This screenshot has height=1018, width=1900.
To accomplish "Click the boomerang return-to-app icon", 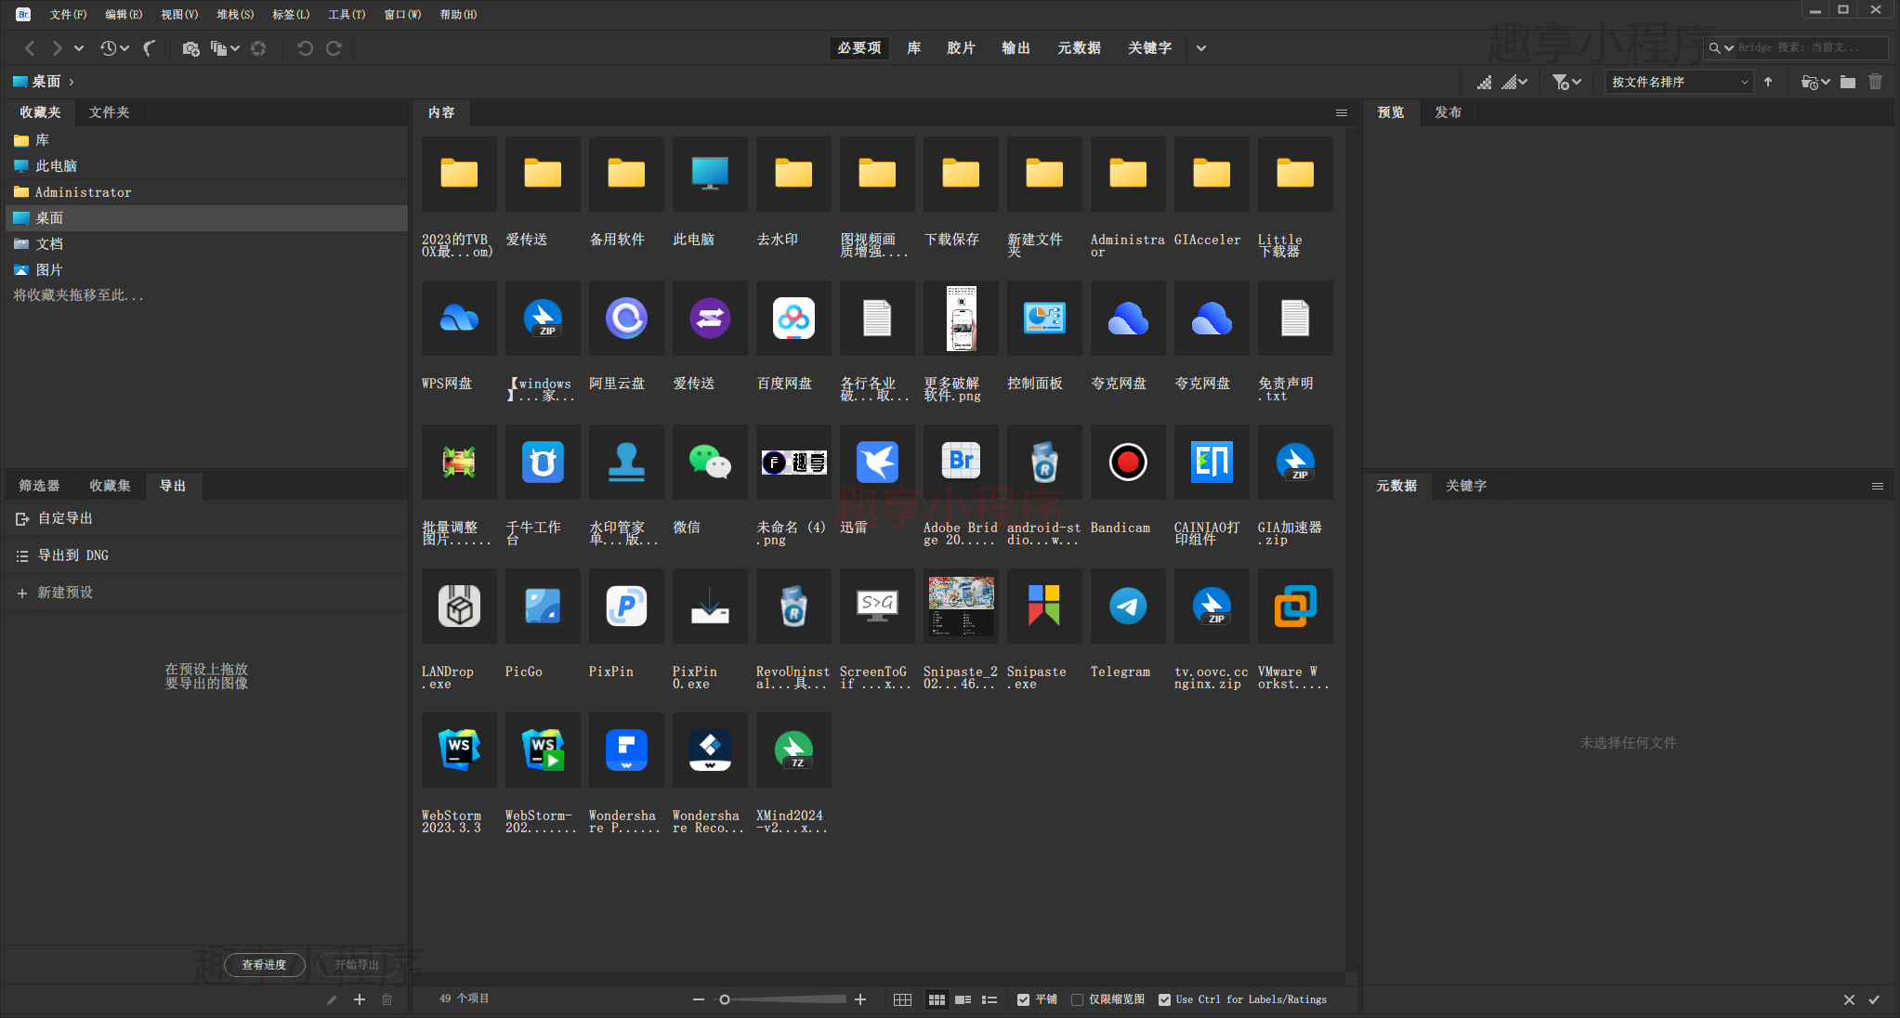I will pyautogui.click(x=150, y=48).
